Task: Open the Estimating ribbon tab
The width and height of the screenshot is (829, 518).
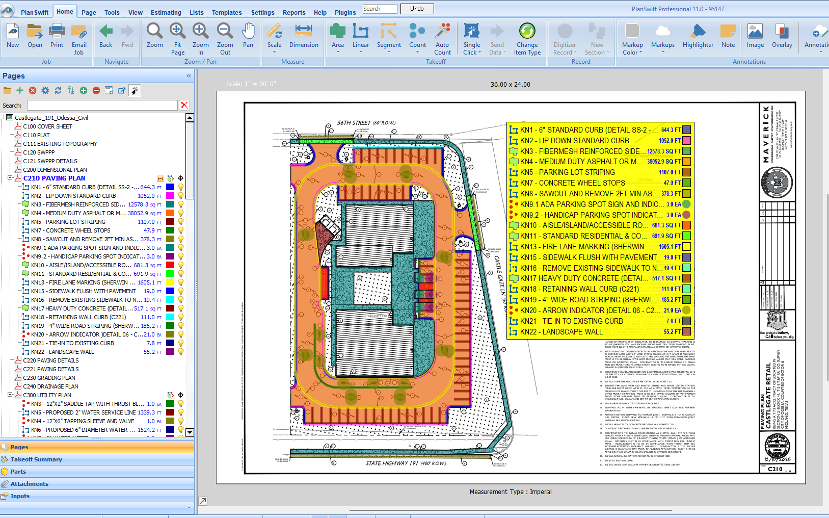Action: click(x=166, y=12)
